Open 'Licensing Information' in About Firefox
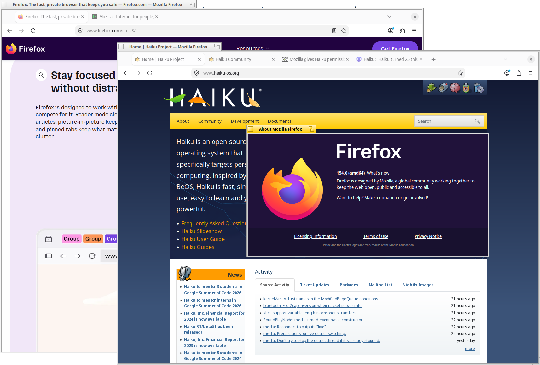 pos(315,236)
